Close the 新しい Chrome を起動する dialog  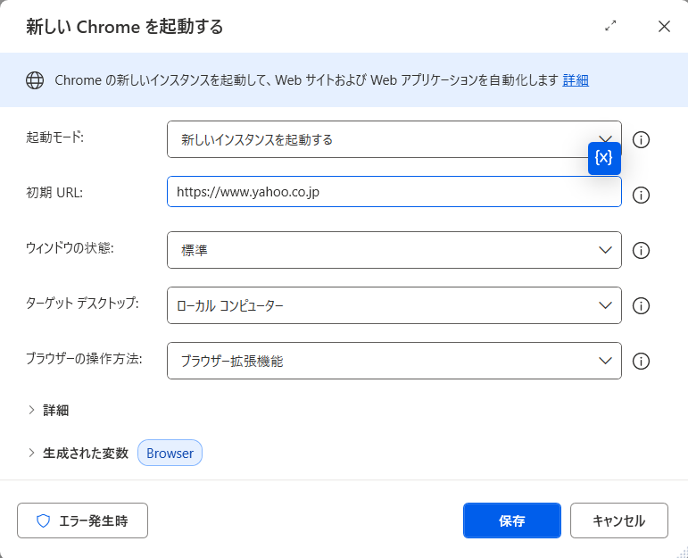click(664, 26)
